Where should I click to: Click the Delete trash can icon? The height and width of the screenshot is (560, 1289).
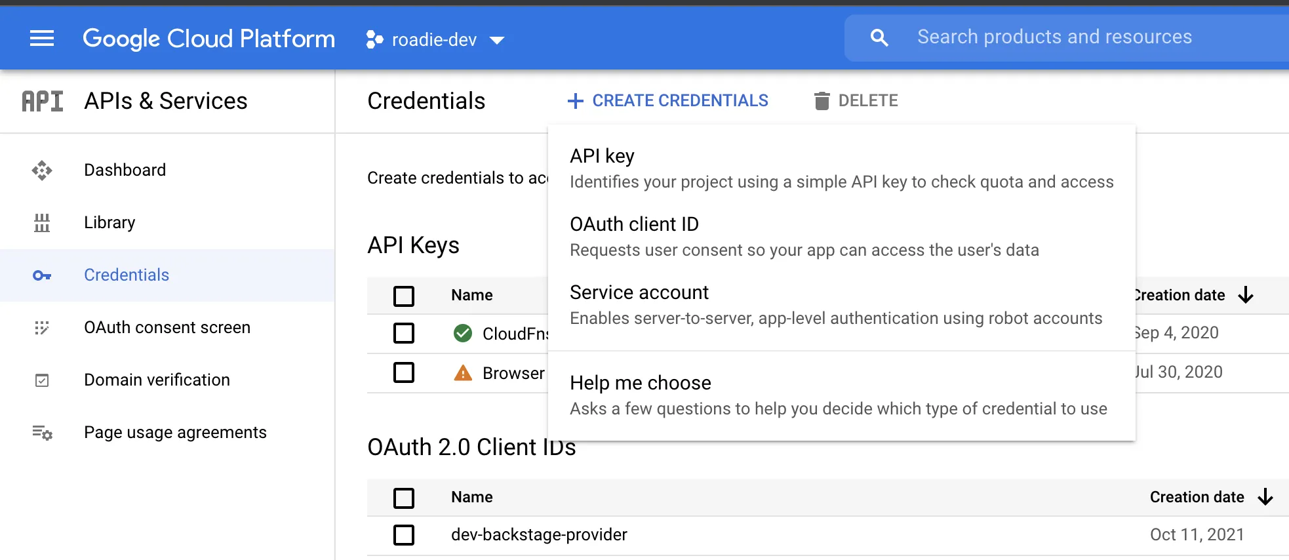click(822, 100)
